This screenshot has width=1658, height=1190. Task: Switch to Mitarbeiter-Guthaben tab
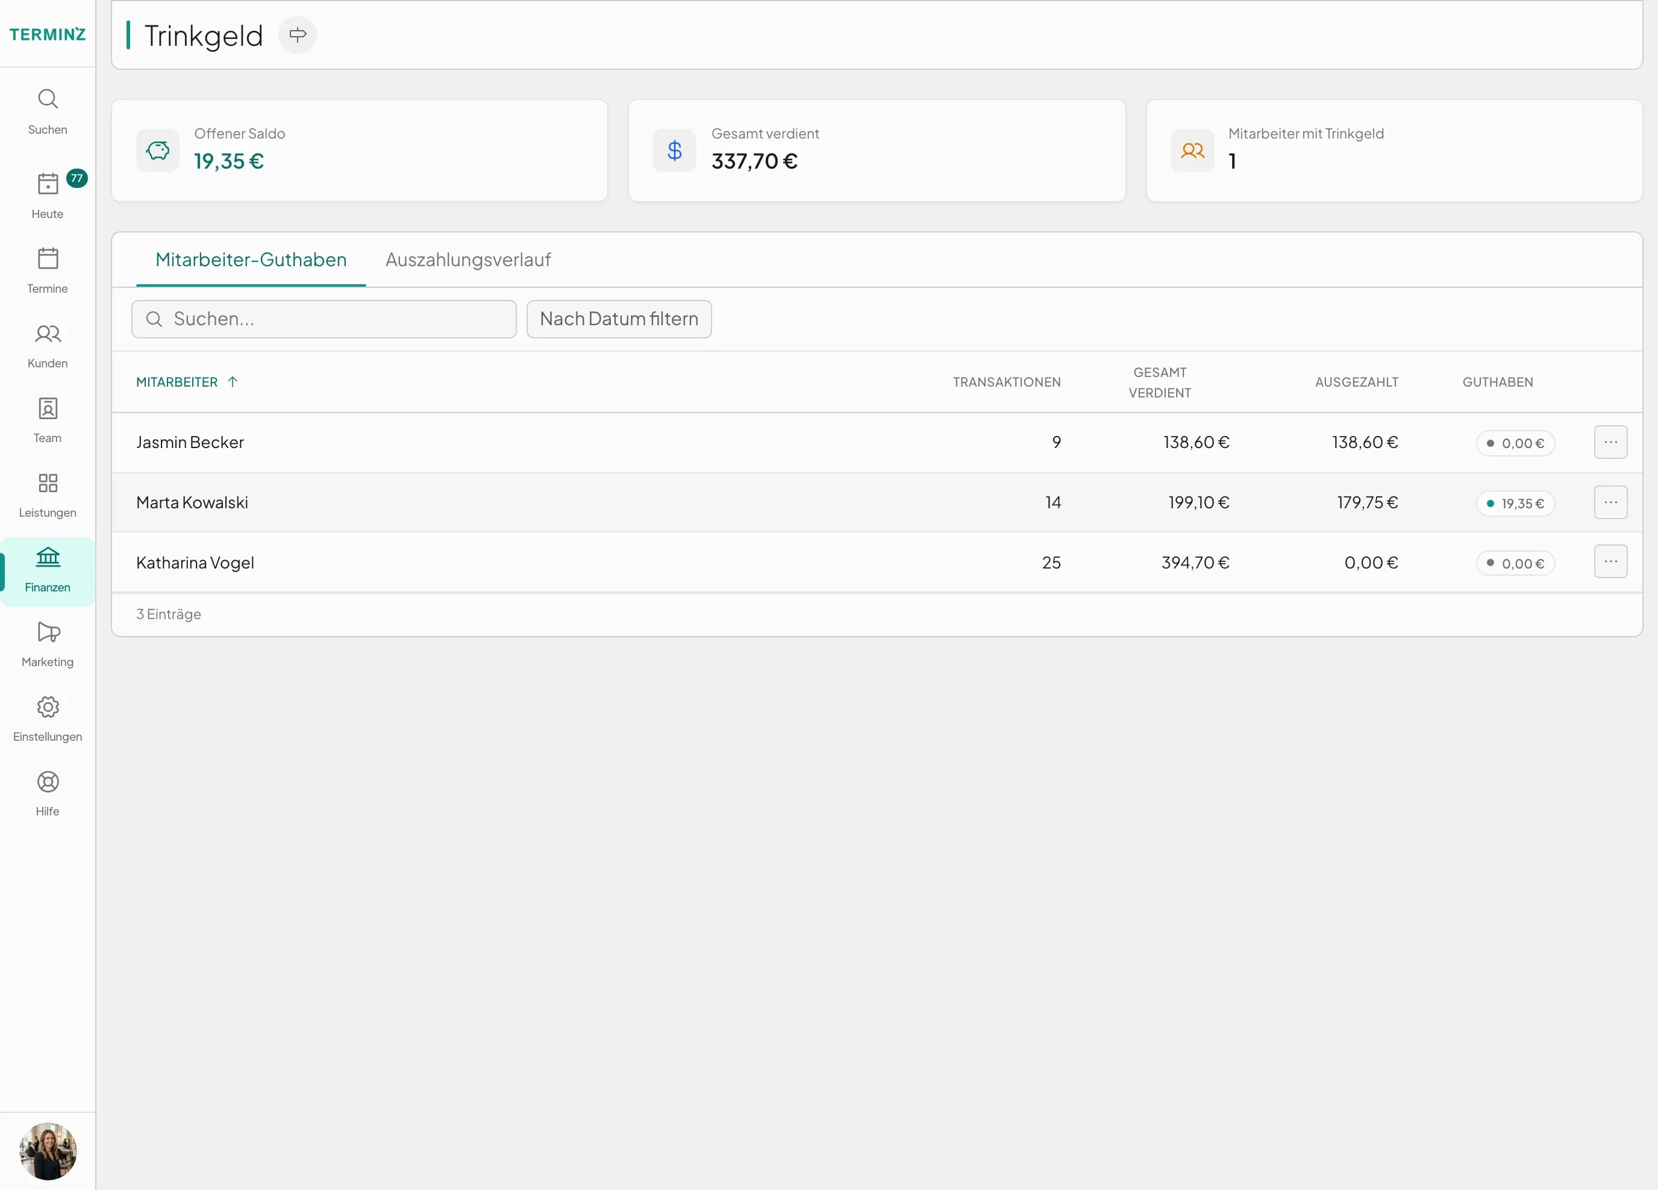click(x=251, y=260)
